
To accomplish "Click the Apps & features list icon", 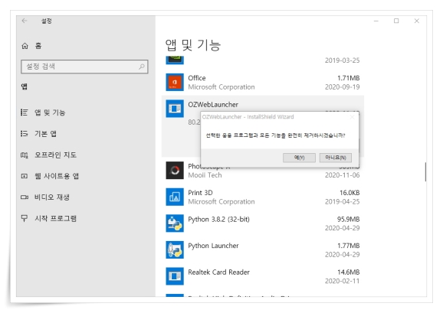I will click(25, 112).
